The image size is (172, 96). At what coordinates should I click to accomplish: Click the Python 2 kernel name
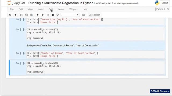tap(161, 9)
